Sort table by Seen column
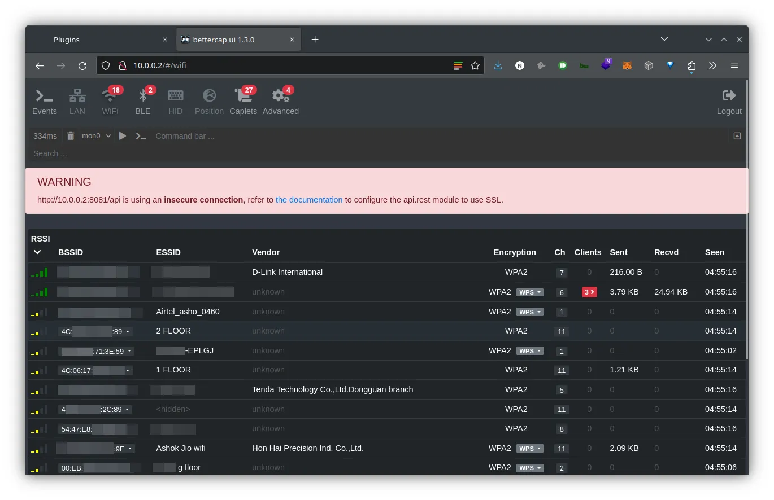774x500 pixels. (715, 252)
